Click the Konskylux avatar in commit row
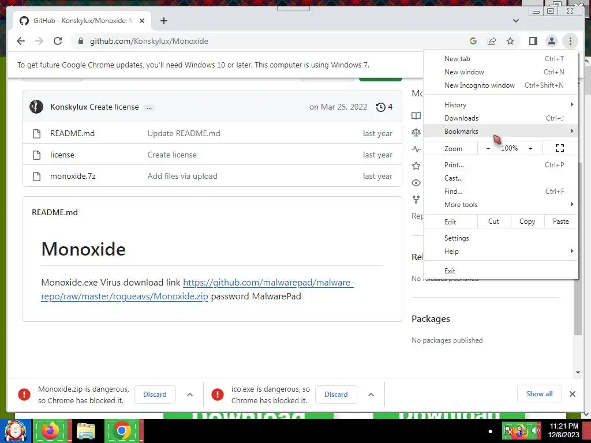 [x=36, y=107]
